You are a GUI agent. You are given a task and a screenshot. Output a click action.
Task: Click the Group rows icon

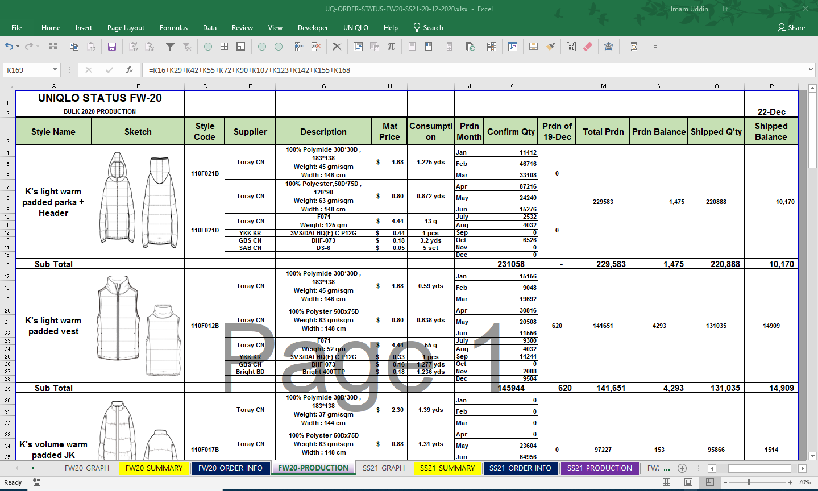[x=299, y=47]
